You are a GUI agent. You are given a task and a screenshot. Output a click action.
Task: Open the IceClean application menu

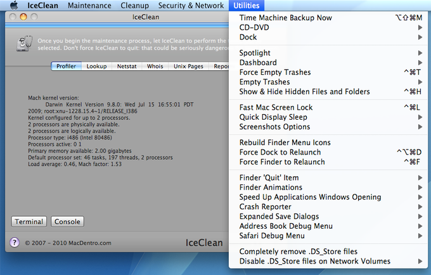click(x=42, y=6)
